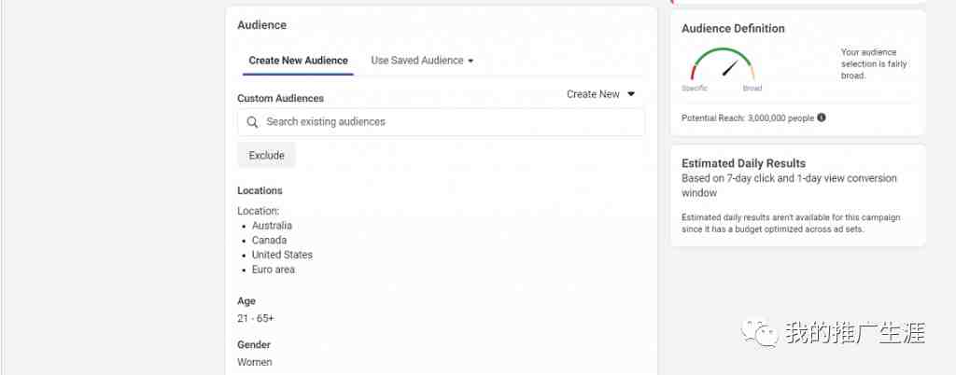
Task: Click the Locations section heading
Action: (x=260, y=190)
